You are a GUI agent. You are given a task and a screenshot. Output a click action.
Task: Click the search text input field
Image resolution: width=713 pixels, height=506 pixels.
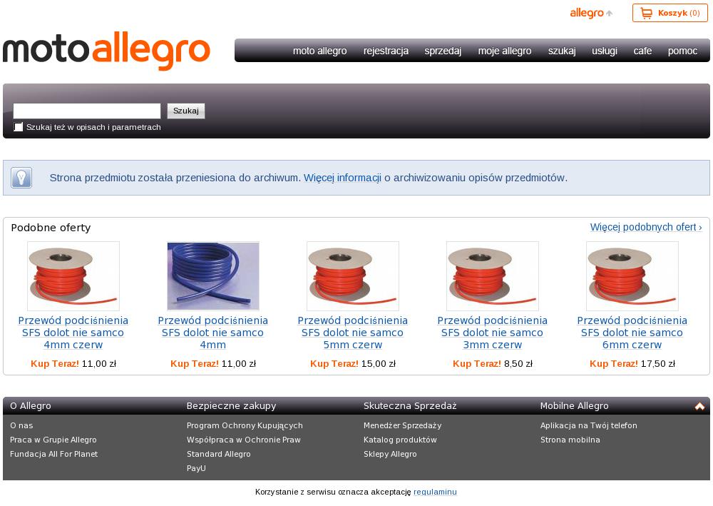pyautogui.click(x=87, y=111)
